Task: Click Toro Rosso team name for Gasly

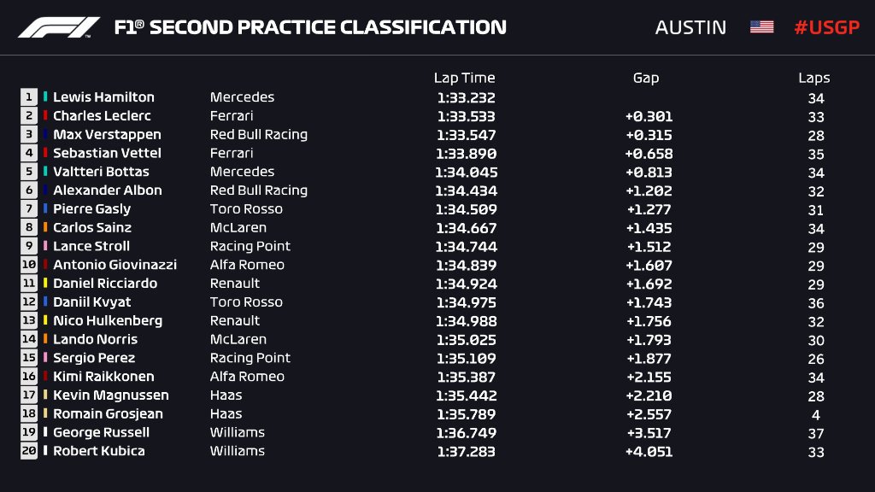Action: (x=246, y=209)
